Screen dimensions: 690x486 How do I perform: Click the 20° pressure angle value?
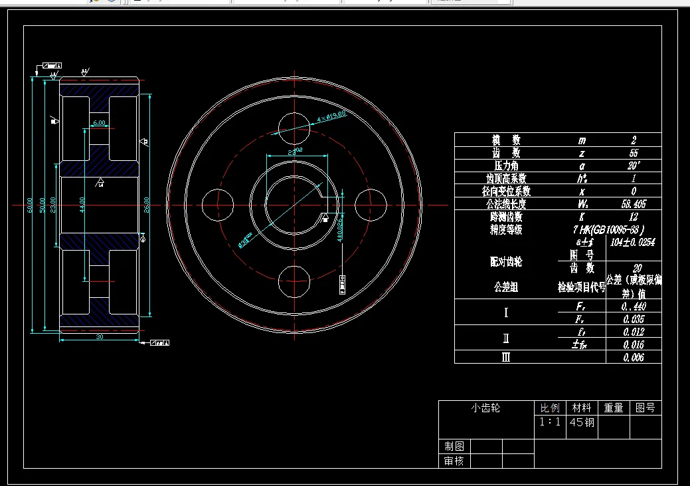pos(634,166)
